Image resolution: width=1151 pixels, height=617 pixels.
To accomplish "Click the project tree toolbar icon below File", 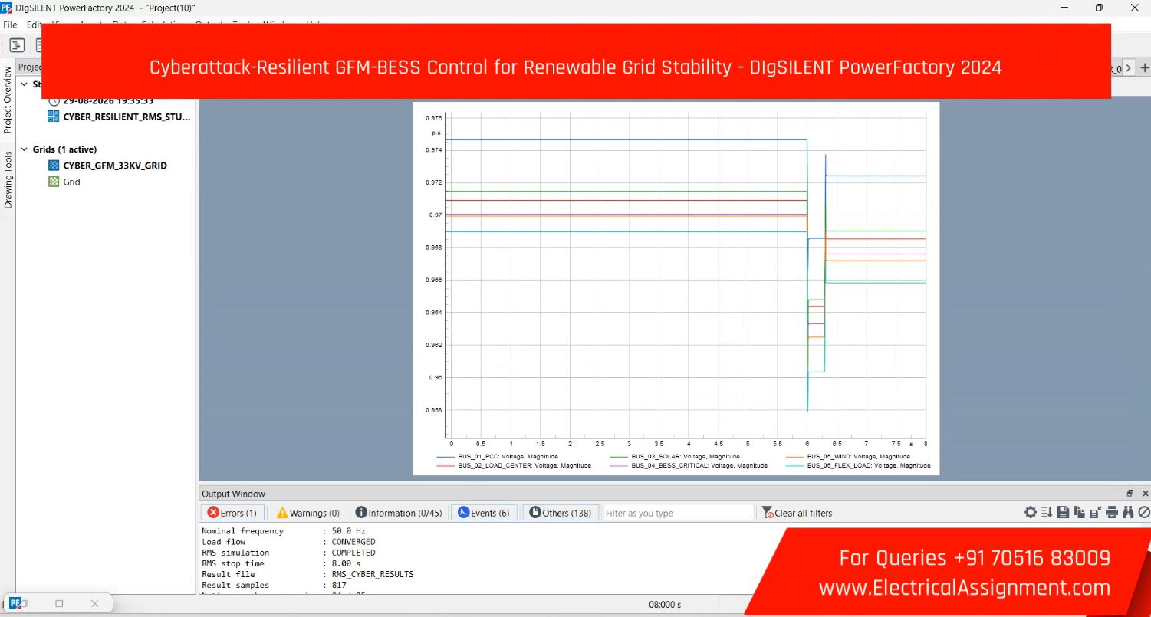I will click(17, 45).
